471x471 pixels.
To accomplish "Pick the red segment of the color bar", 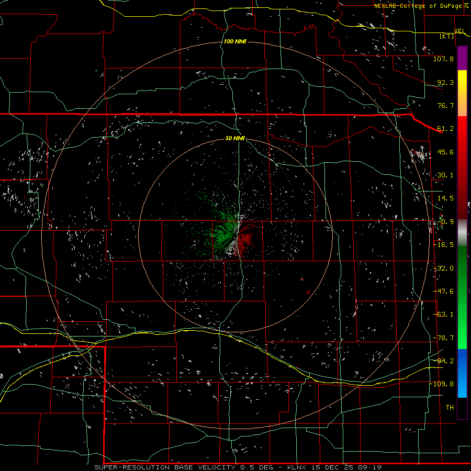I will [x=462, y=167].
